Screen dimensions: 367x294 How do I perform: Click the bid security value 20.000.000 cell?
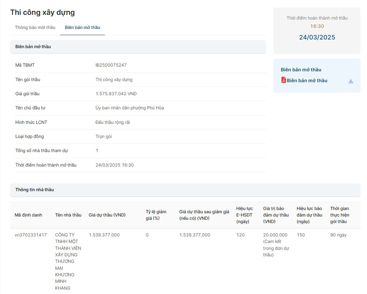[x=275, y=235]
